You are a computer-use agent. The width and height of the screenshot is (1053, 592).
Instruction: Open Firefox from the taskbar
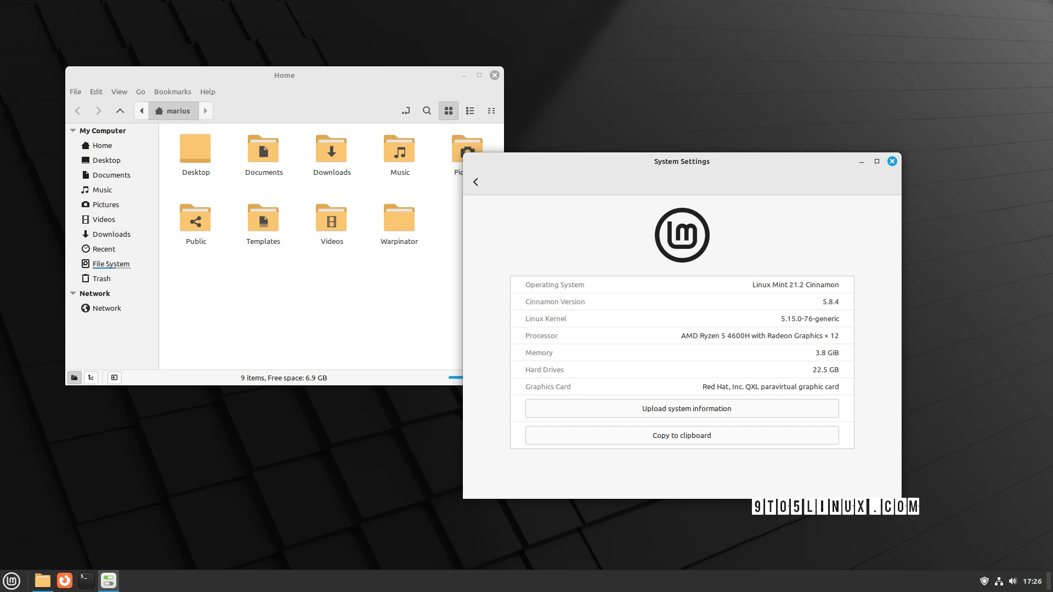point(64,580)
